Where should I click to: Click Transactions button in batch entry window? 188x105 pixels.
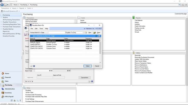point(85,78)
